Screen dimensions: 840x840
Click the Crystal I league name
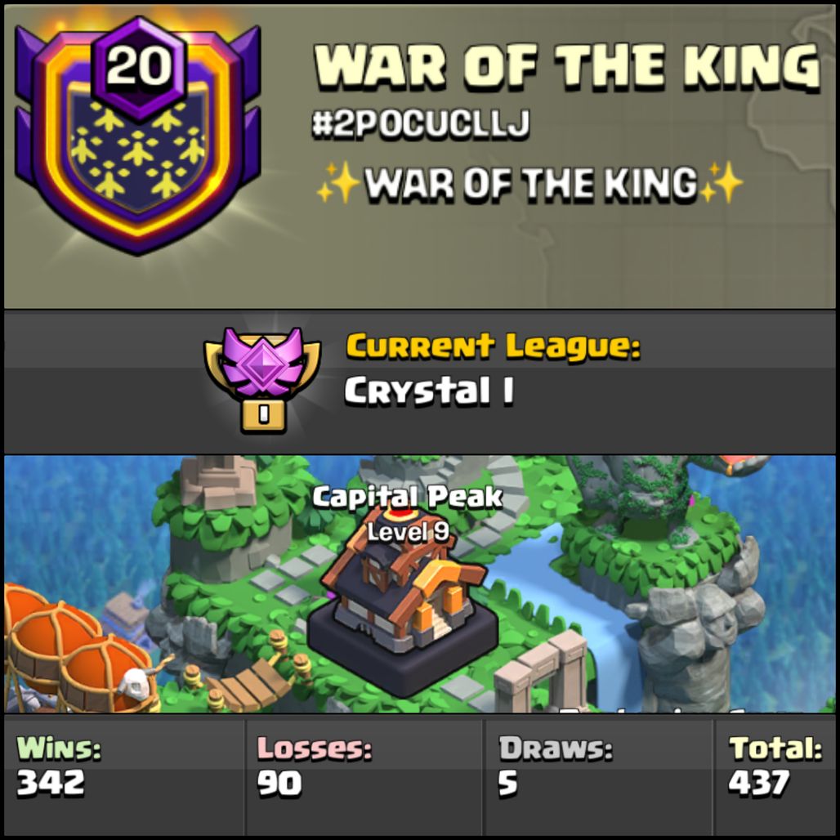pyautogui.click(x=429, y=390)
